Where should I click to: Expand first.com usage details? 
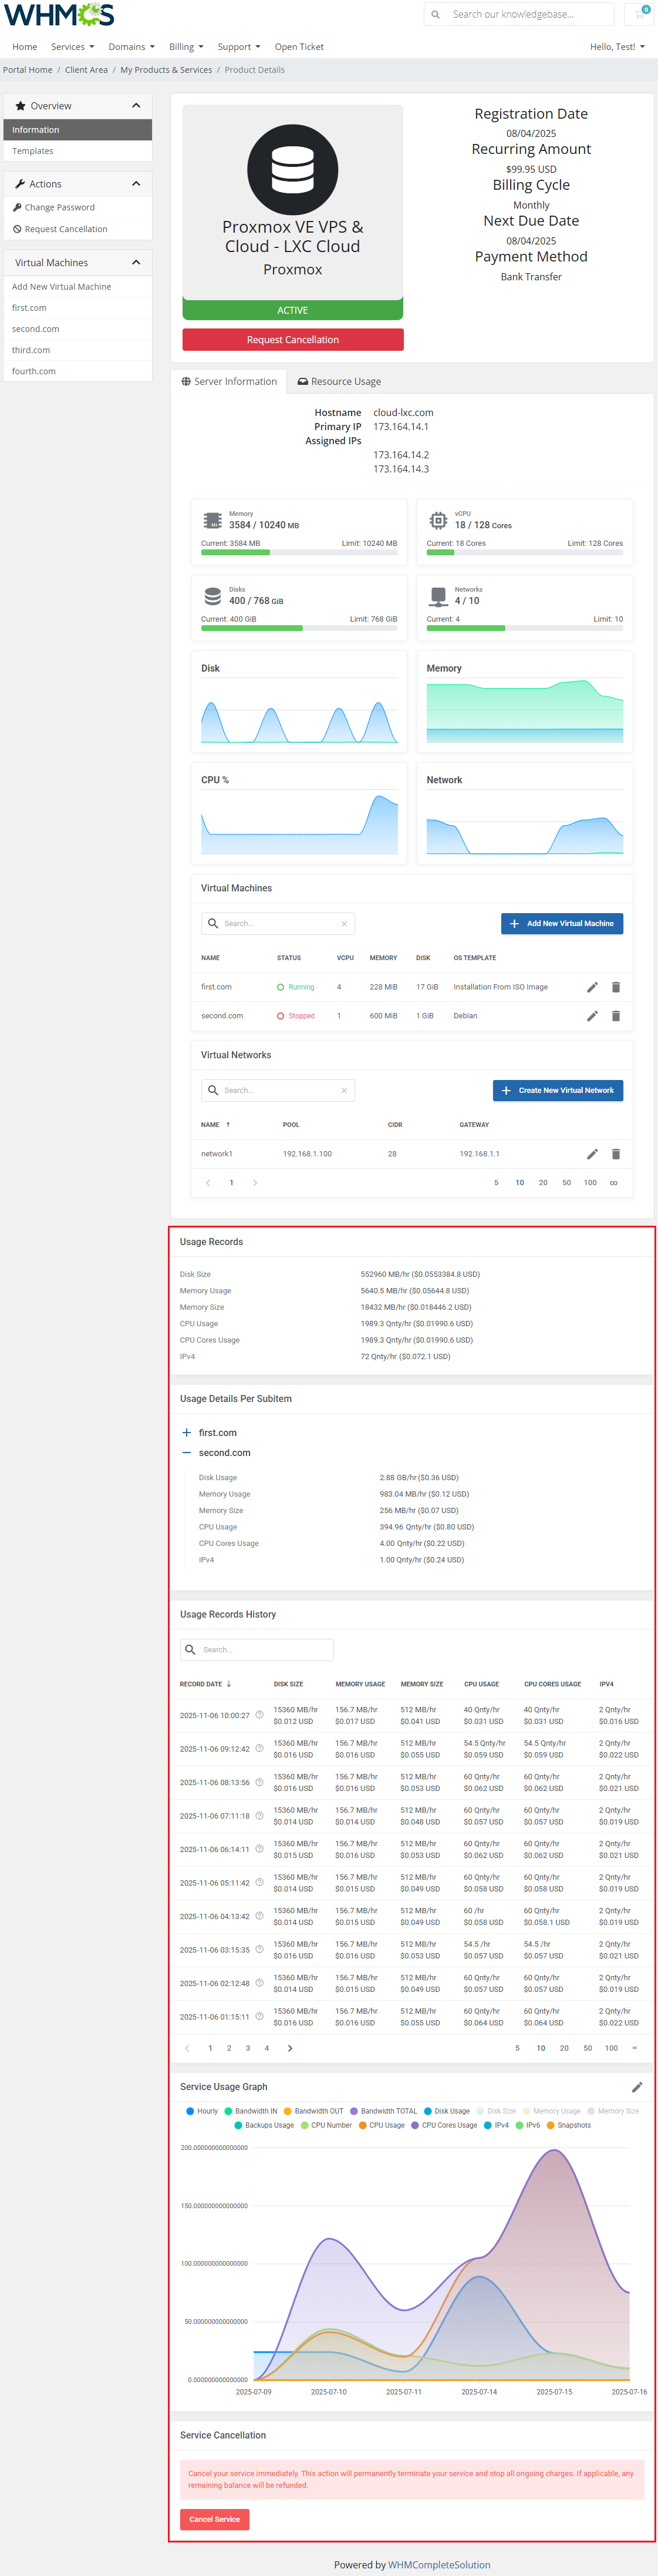187,1433
